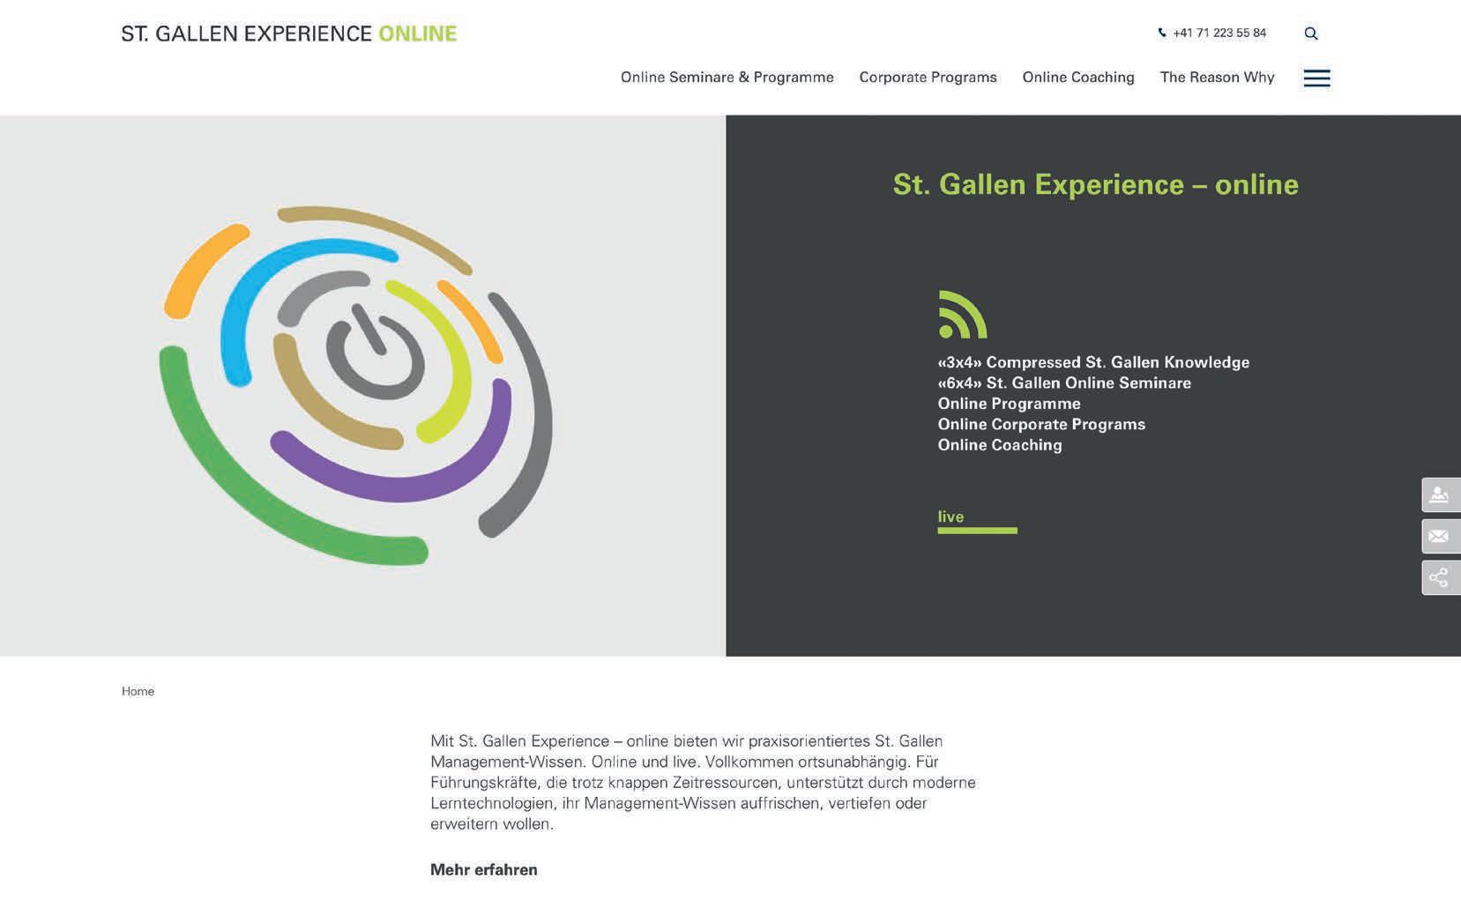Click the intro paragraph starting 'Mit St. Gallen Experience'
The image size is (1461, 907).
pos(704,783)
